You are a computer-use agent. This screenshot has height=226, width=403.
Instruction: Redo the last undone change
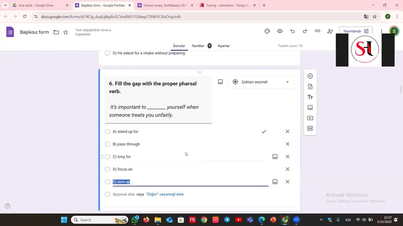(x=305, y=31)
